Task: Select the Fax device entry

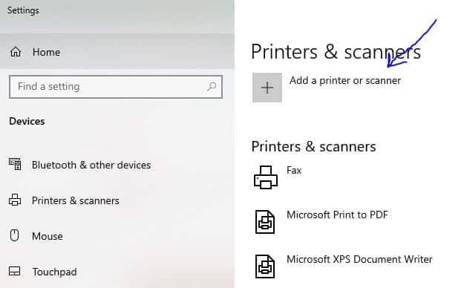Action: point(294,171)
